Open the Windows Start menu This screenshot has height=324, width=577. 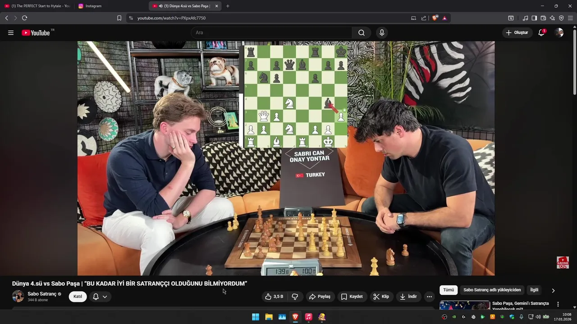point(256,317)
